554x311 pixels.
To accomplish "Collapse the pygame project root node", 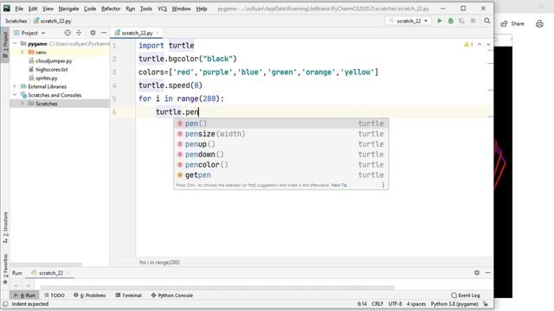I will [x=15, y=44].
